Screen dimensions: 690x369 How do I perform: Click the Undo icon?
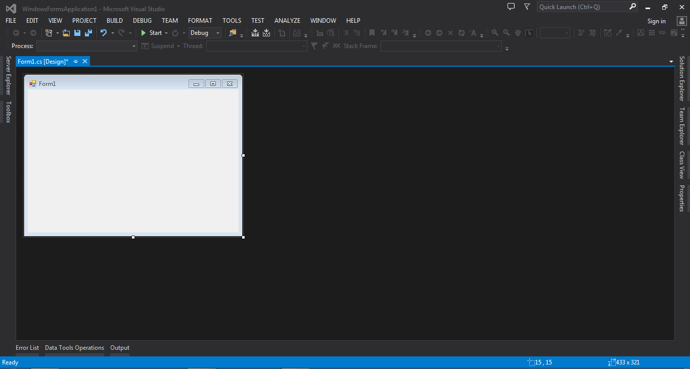pos(103,32)
